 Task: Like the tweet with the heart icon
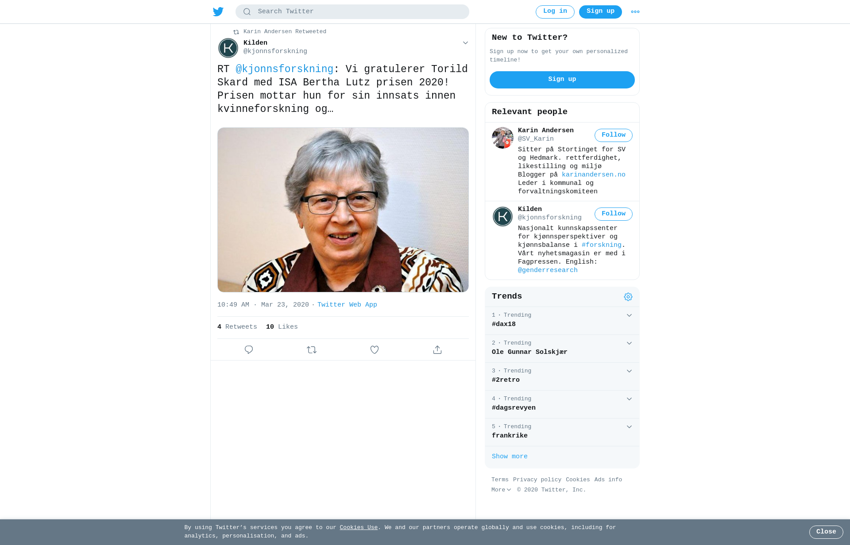(x=375, y=349)
